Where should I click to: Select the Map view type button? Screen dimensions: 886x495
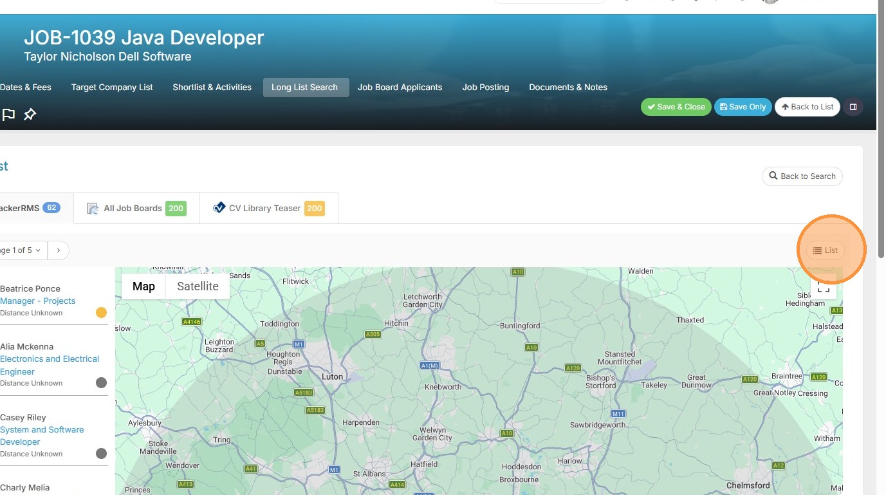point(143,286)
